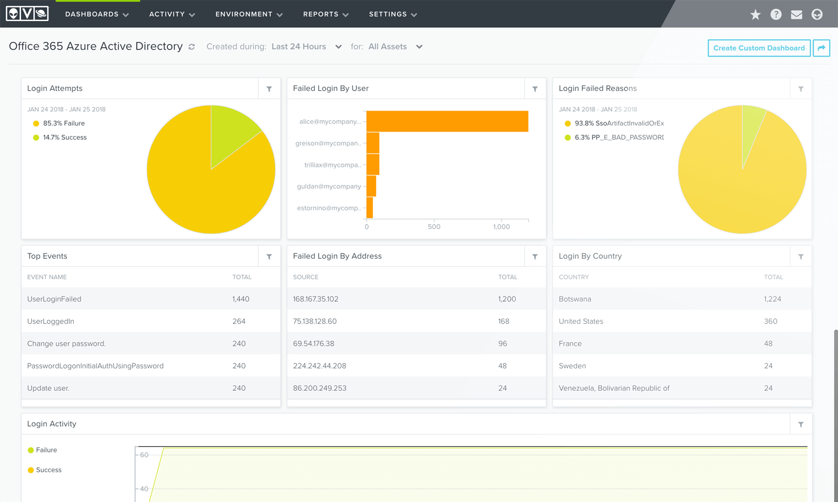The height and width of the screenshot is (502, 838).
Task: Refresh the Office 365 Azure Active Directory dashboard
Action: (192, 47)
